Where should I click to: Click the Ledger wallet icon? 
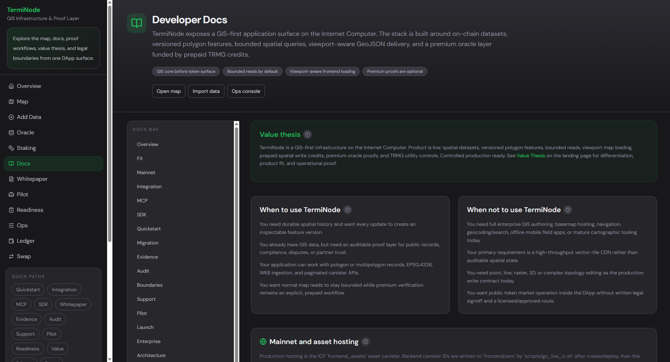(11, 241)
